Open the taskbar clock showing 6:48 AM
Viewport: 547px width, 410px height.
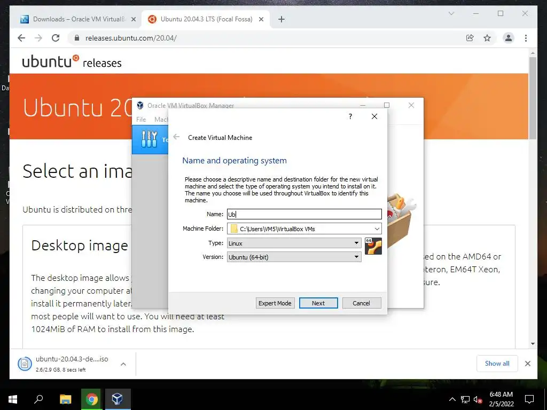[501, 399]
